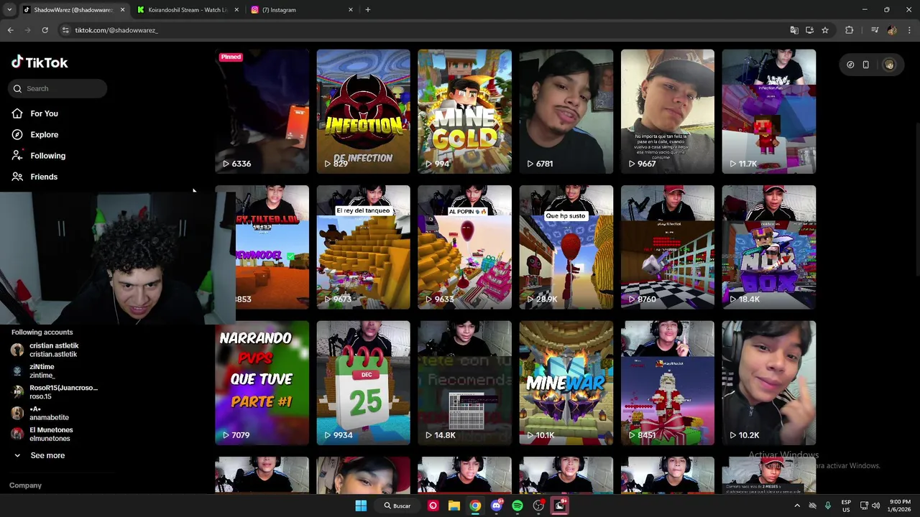Switch to Koirandoshil Stream tab
Screen dimensions: 920x517
187,10
